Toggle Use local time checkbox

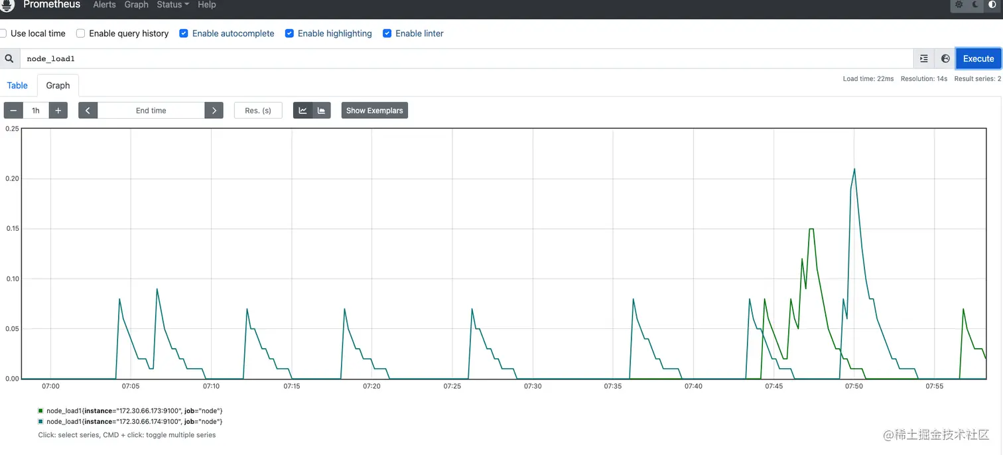click(3, 33)
